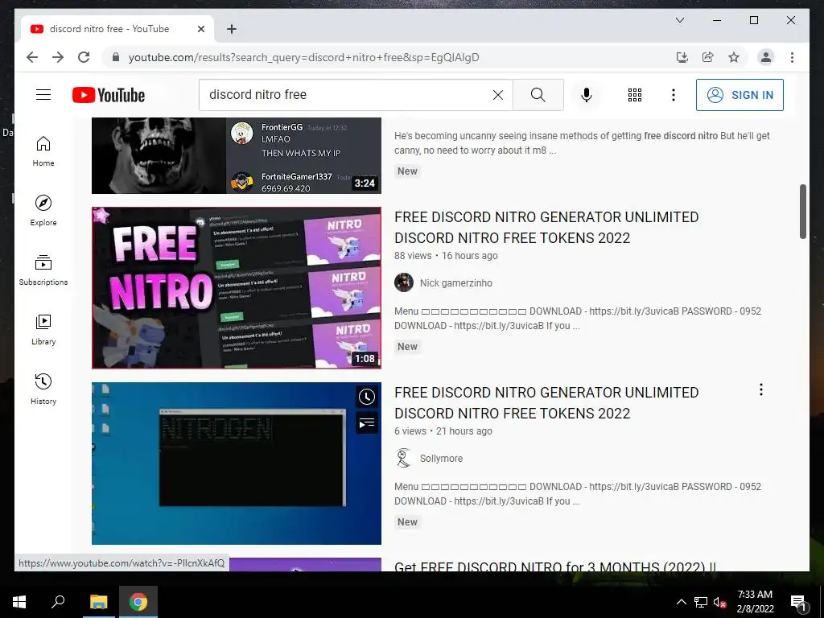Click the install app icon in address bar

pos(682,57)
